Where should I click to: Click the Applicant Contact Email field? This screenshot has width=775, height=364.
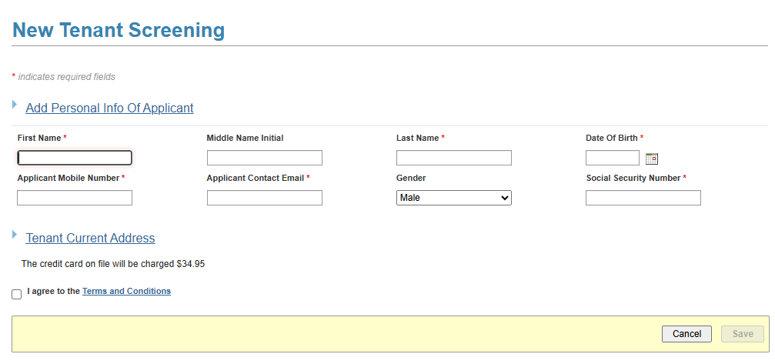pyautogui.click(x=264, y=198)
